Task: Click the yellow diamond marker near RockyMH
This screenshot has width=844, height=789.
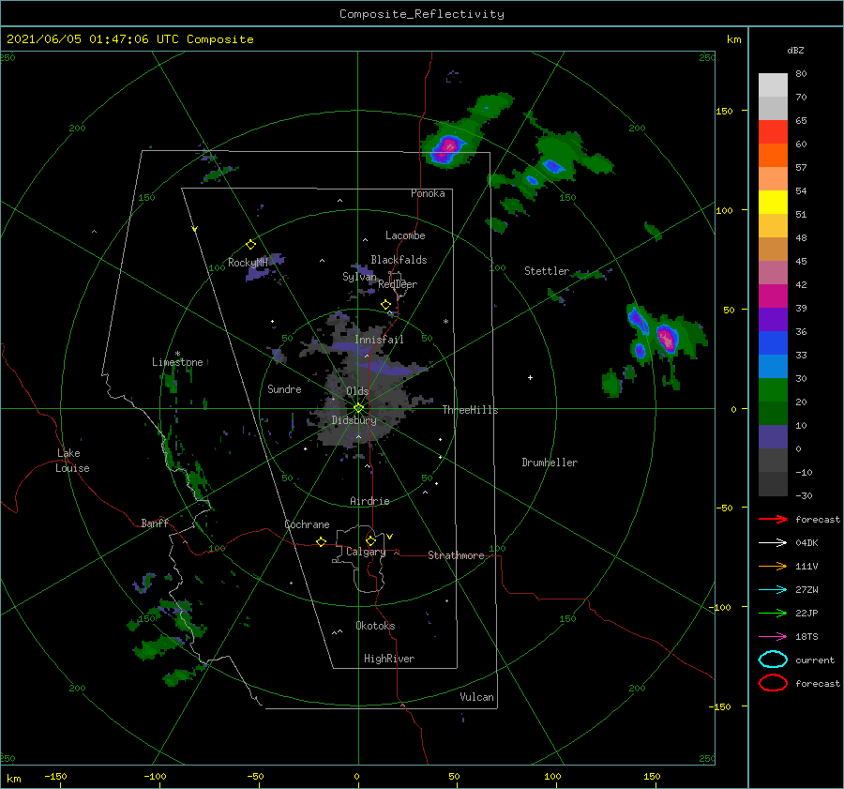Action: [250, 245]
